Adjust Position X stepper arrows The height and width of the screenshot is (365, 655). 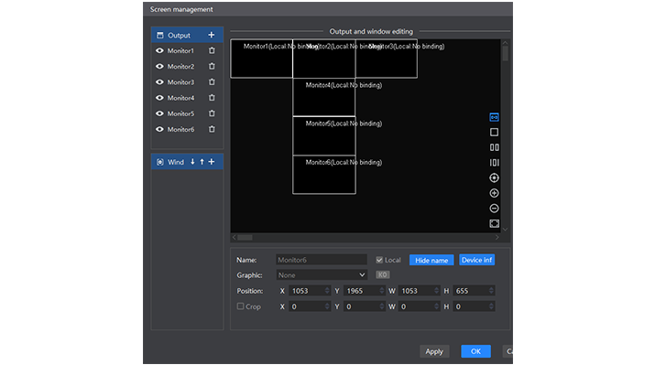click(327, 291)
